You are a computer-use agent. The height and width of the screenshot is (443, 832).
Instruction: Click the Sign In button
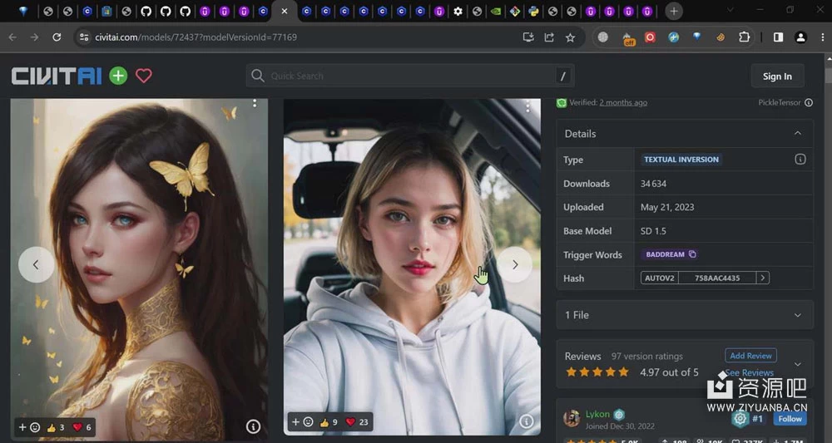pos(776,76)
